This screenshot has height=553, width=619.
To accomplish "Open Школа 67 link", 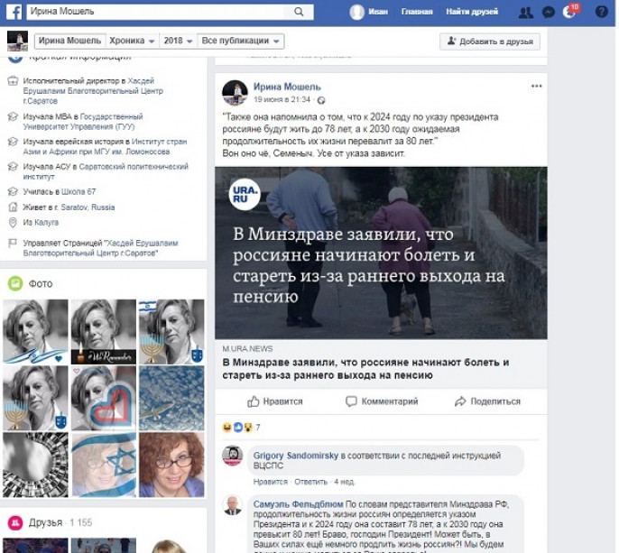I will tap(79, 192).
